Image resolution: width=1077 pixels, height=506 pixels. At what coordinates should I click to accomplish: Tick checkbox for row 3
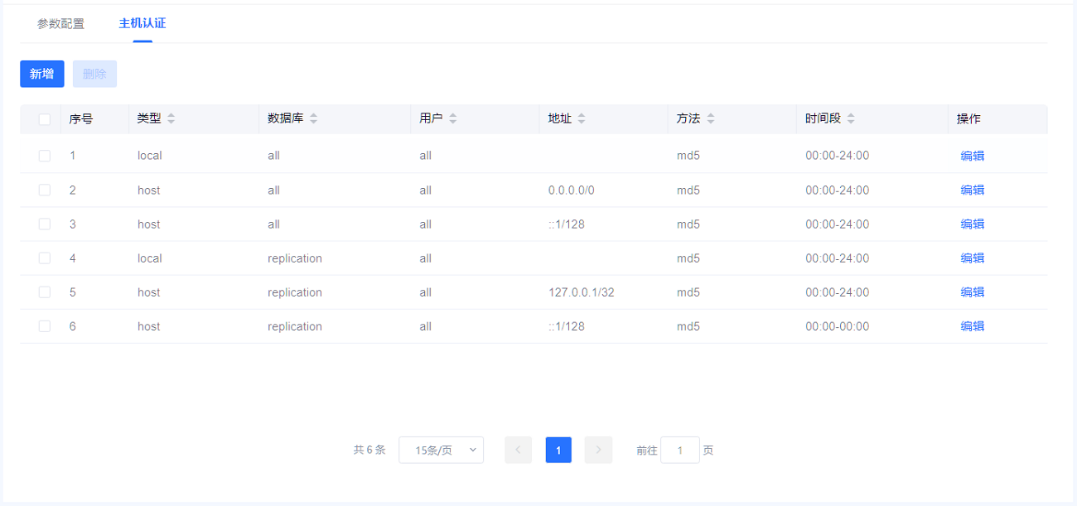click(45, 224)
